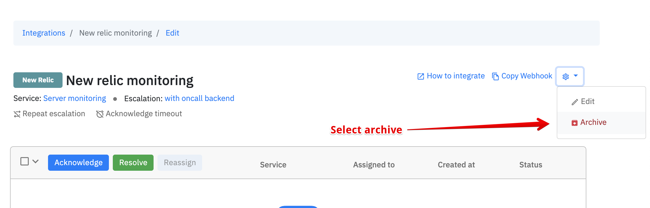Go to the Integrations breadcrumb
The width and height of the screenshot is (650, 208).
tap(44, 33)
